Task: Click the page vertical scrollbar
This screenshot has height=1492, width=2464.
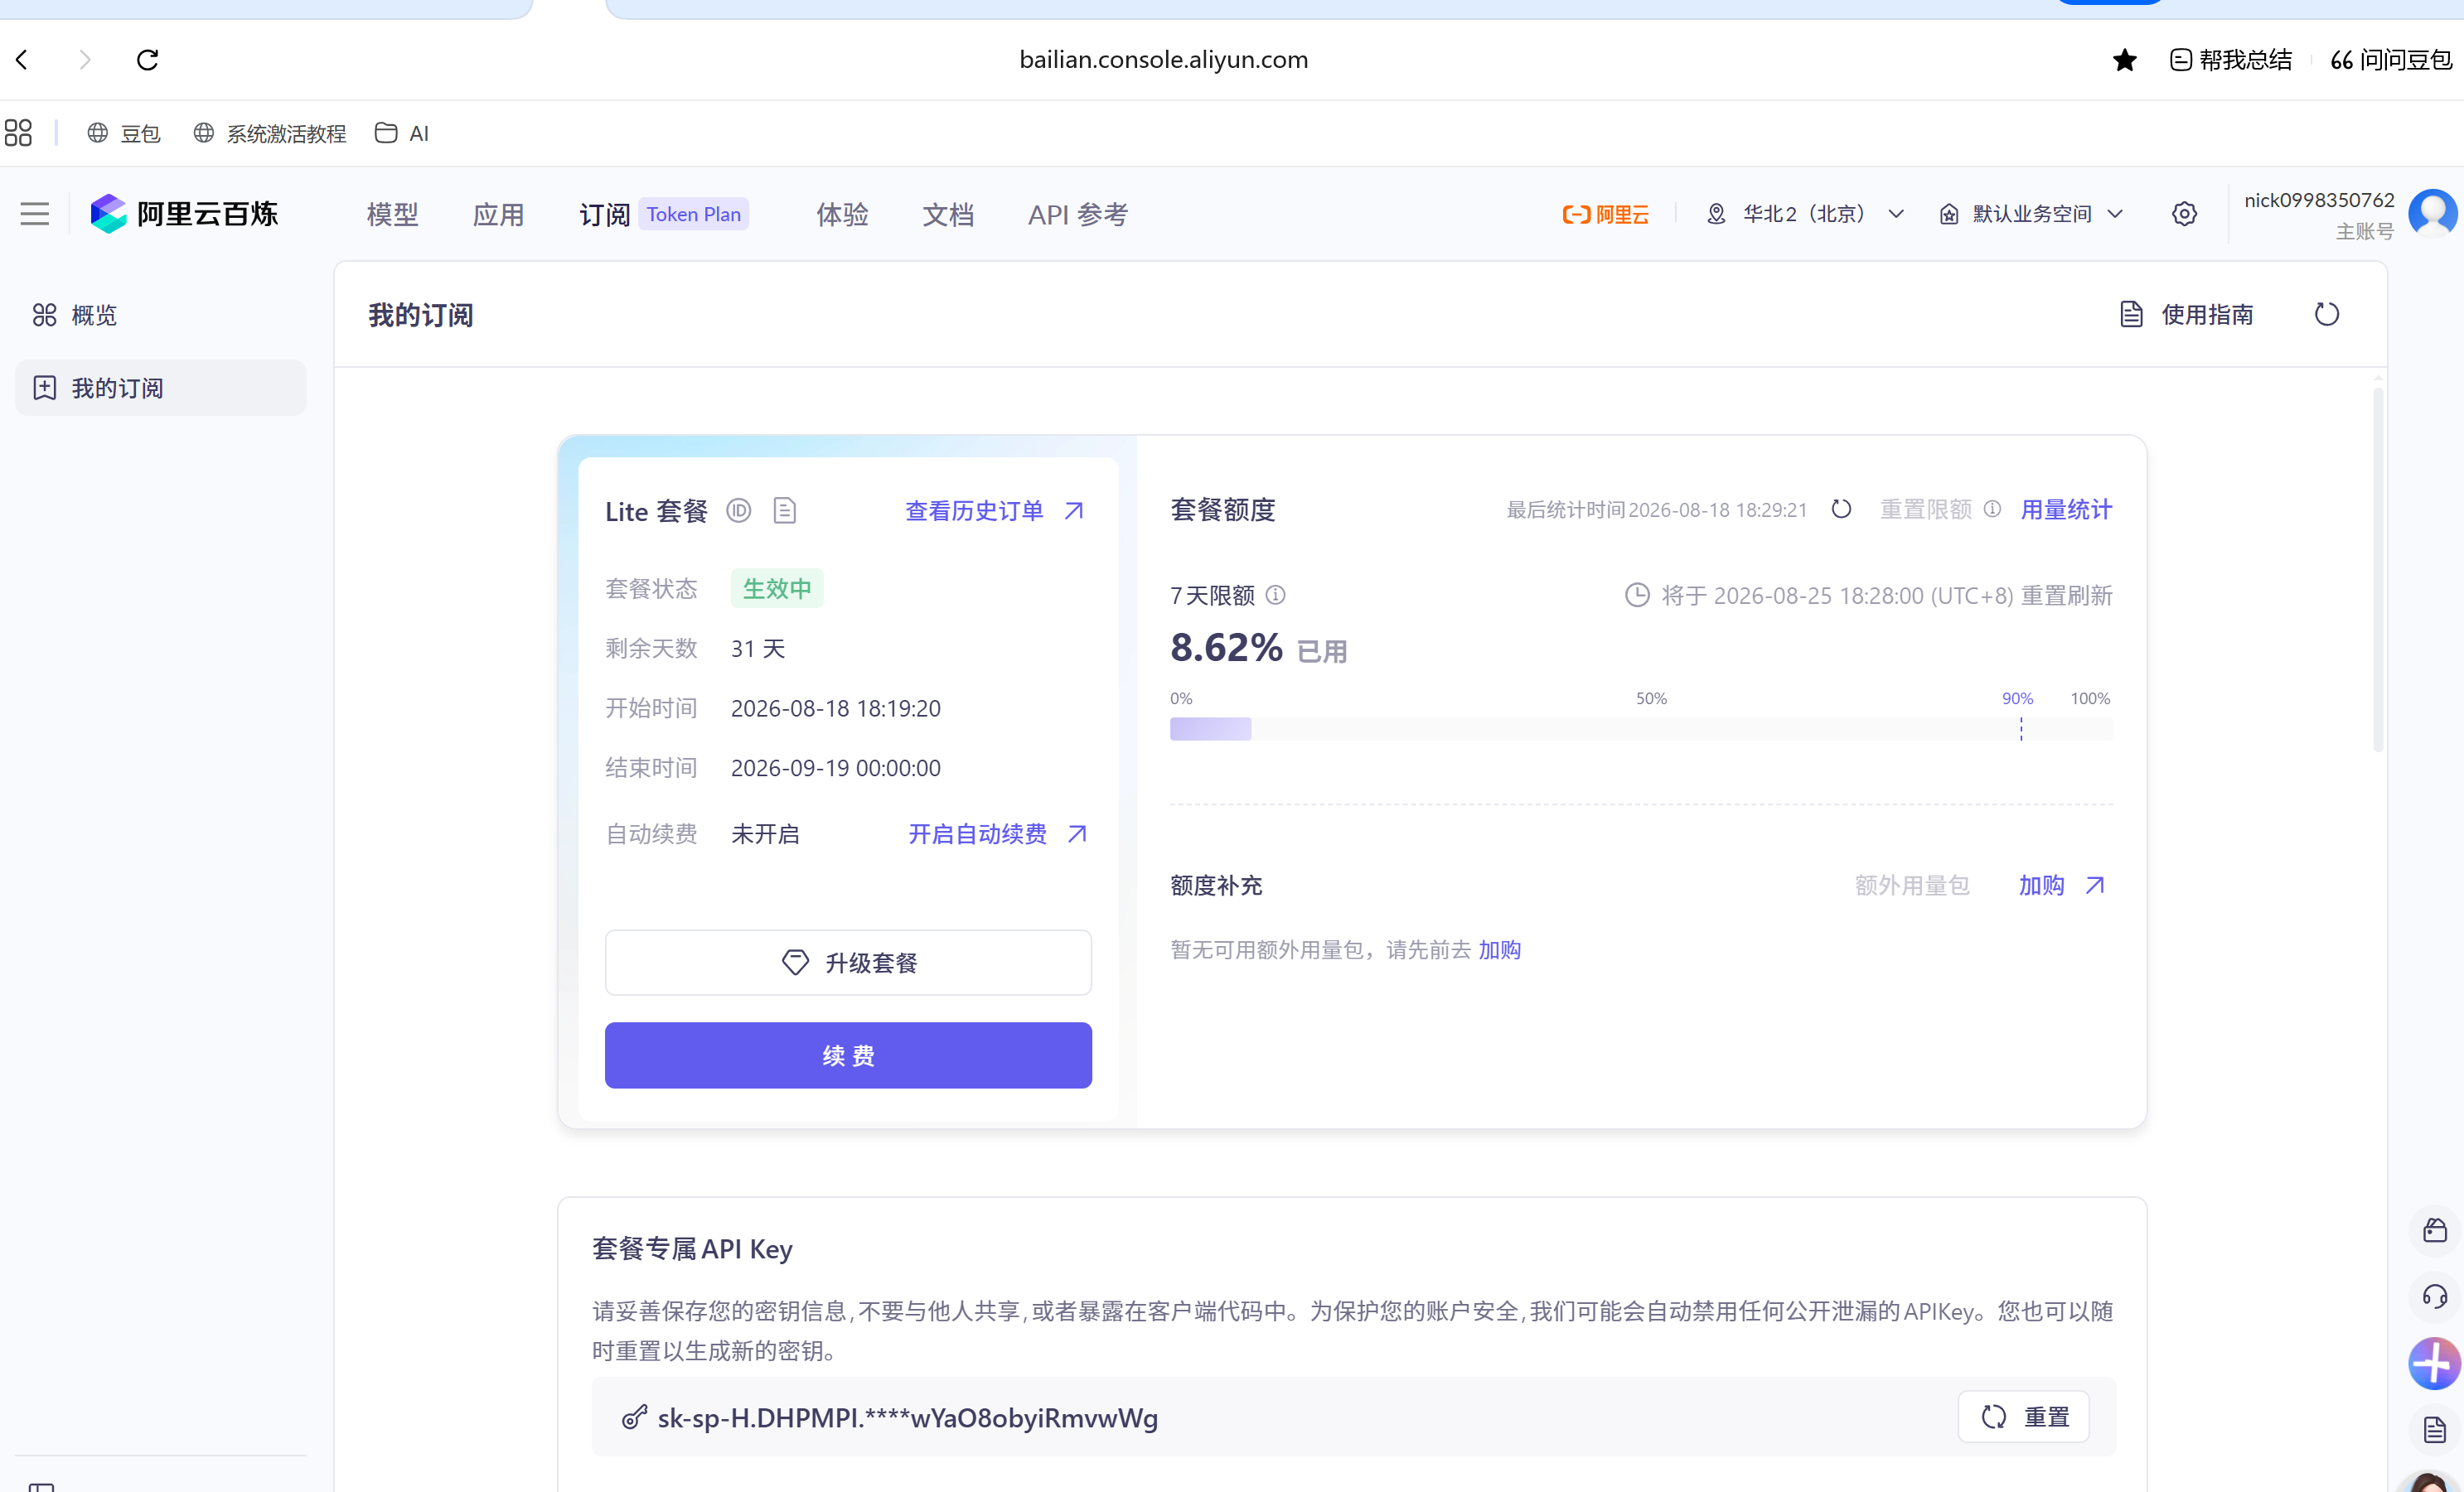Action: click(x=2378, y=570)
